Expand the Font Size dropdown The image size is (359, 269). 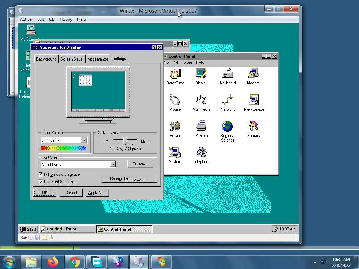click(113, 164)
